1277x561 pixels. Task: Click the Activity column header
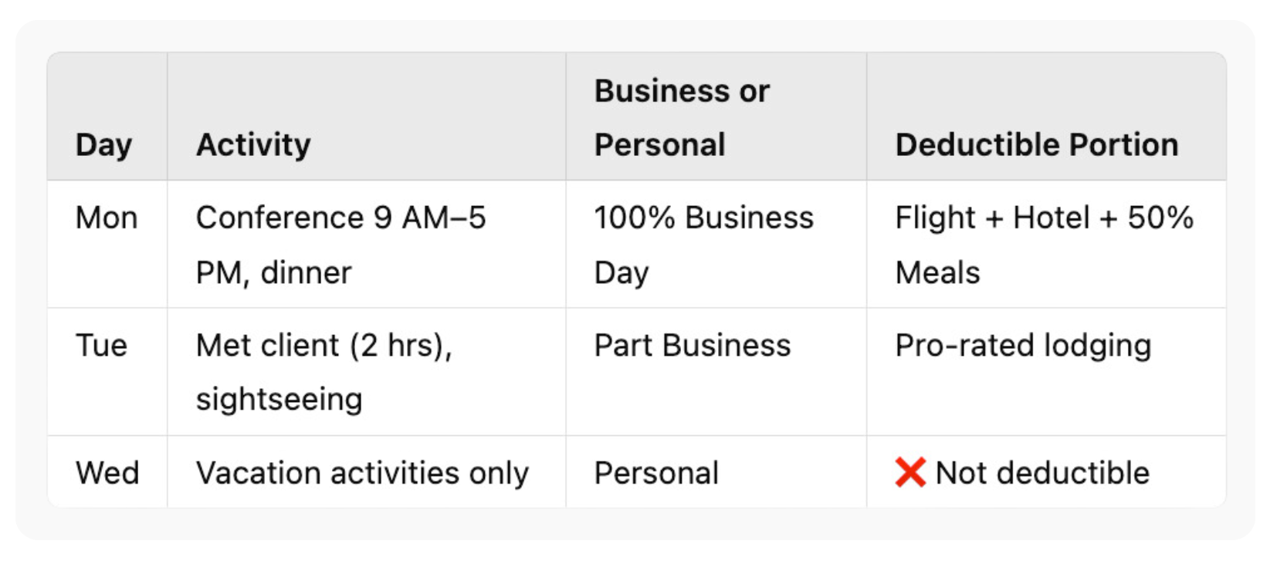253,145
